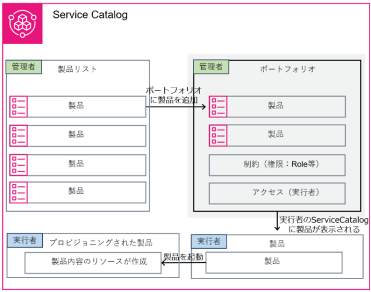Image resolution: width=371 pixels, height=292 pixels.
Task: Click the 製品 box in the lower-right 実行者 panel
Action: pyautogui.click(x=274, y=262)
